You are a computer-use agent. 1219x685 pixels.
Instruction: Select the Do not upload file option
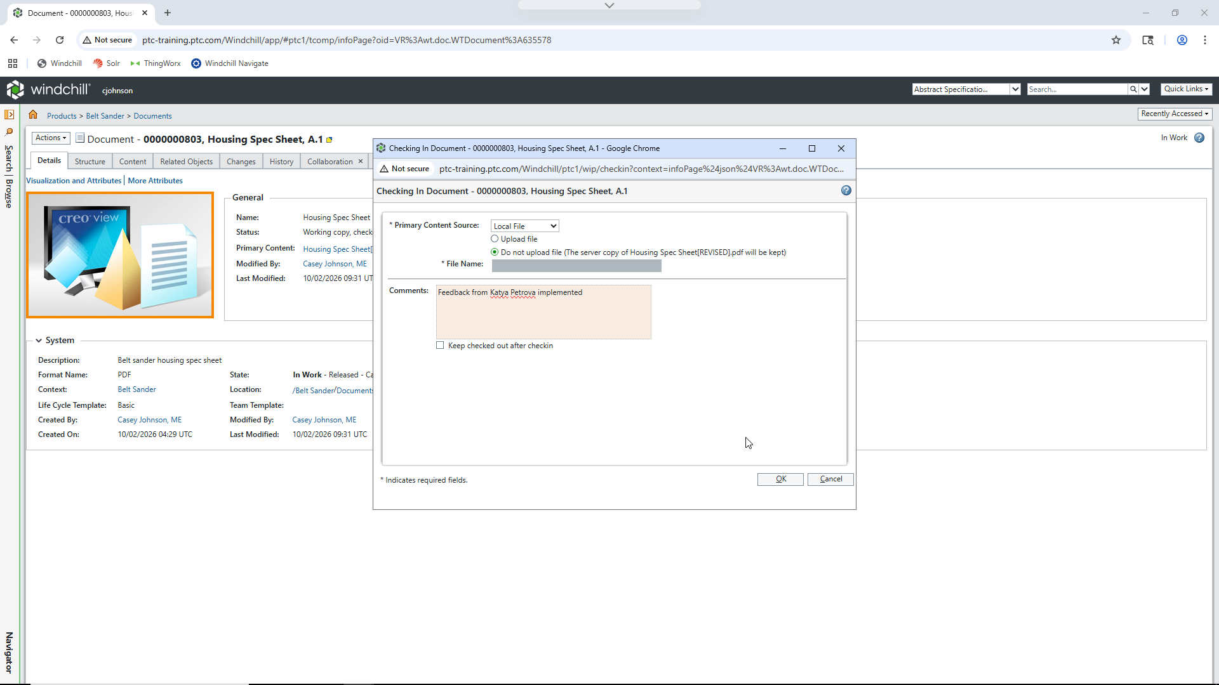coord(495,252)
